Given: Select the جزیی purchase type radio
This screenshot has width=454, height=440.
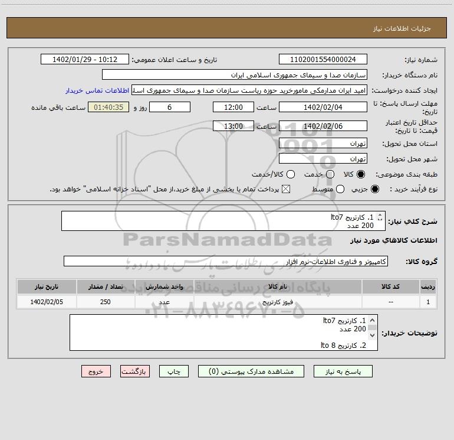Looking at the screenshot, I should [374, 189].
